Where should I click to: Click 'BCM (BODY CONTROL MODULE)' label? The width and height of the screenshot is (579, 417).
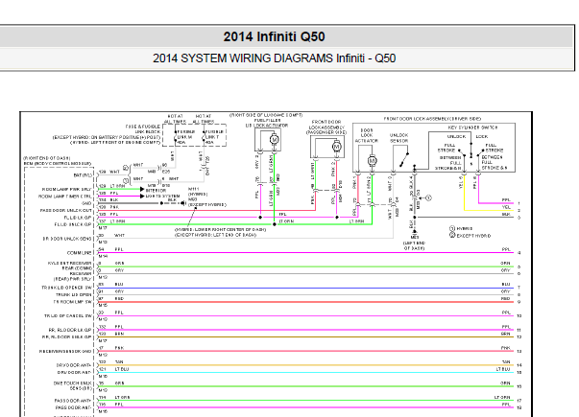[x=58, y=163]
